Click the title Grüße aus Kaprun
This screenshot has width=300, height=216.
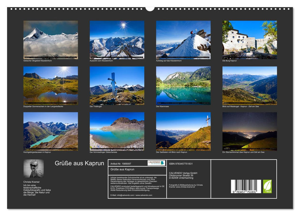coord(79,164)
